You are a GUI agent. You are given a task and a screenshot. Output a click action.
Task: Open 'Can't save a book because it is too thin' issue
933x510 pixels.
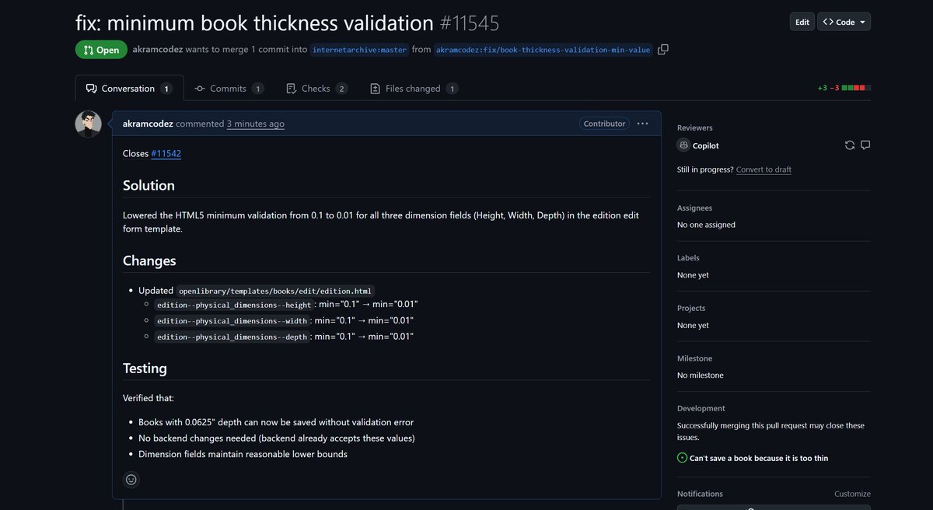[x=759, y=458]
